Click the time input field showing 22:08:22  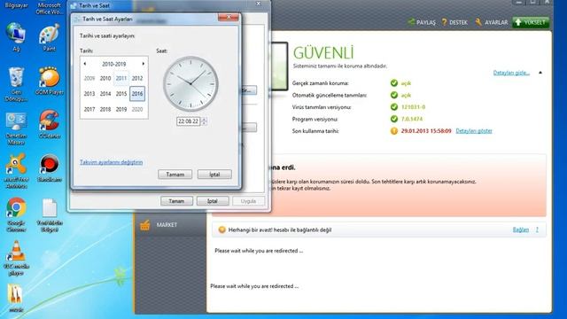coord(189,121)
